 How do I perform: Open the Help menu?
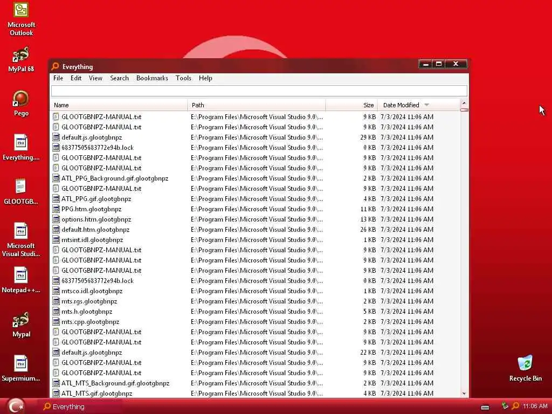point(205,78)
